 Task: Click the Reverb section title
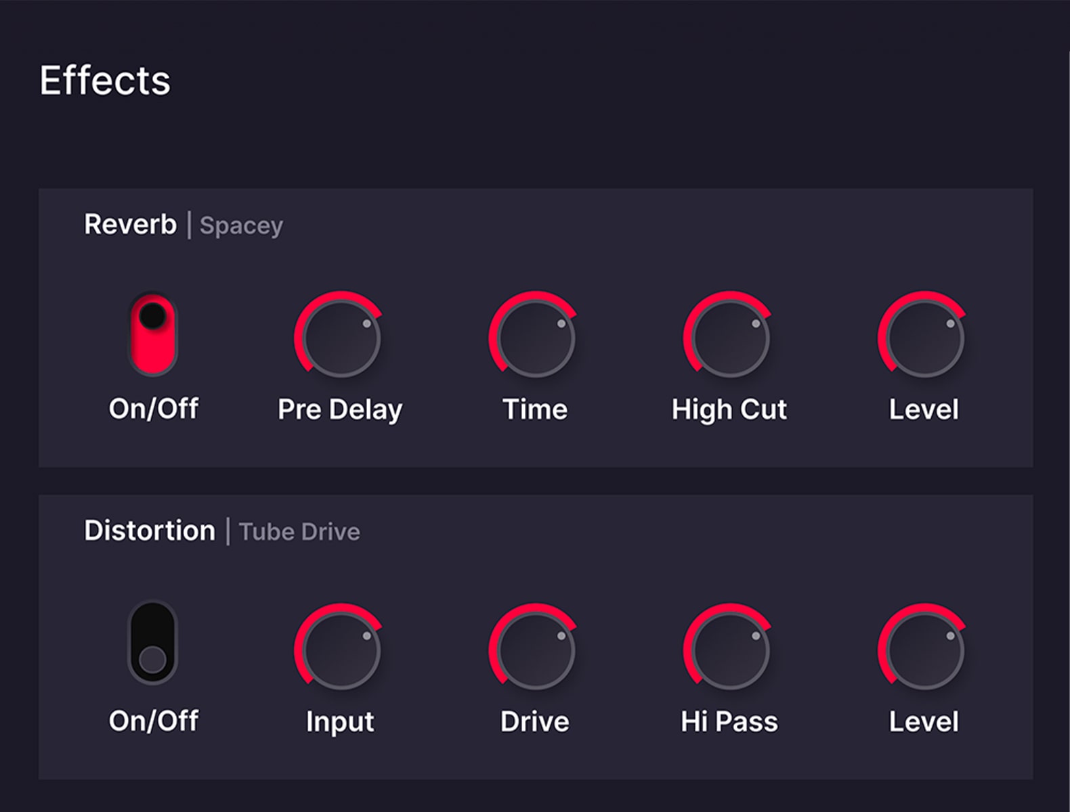(x=130, y=225)
